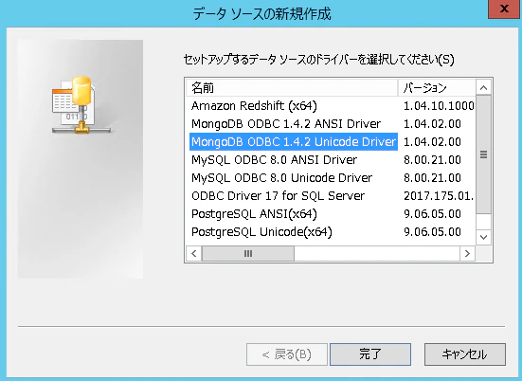Select PostgreSQL ANSI(x64) driver
522x381 pixels.
254,214
